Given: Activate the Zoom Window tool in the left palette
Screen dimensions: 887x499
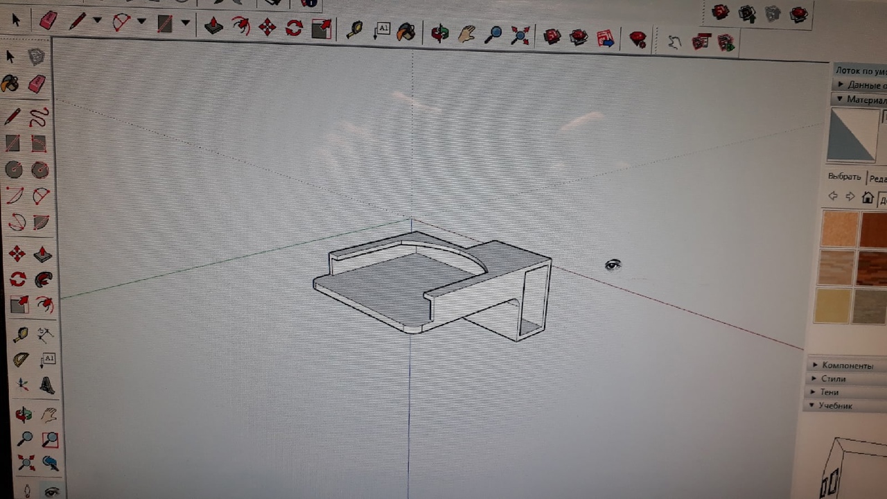Looking at the screenshot, I should click(x=50, y=439).
